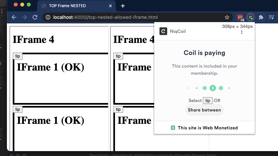
Task: Click tip button above first IFrame 1 (OK)
Action: tap(18, 56)
